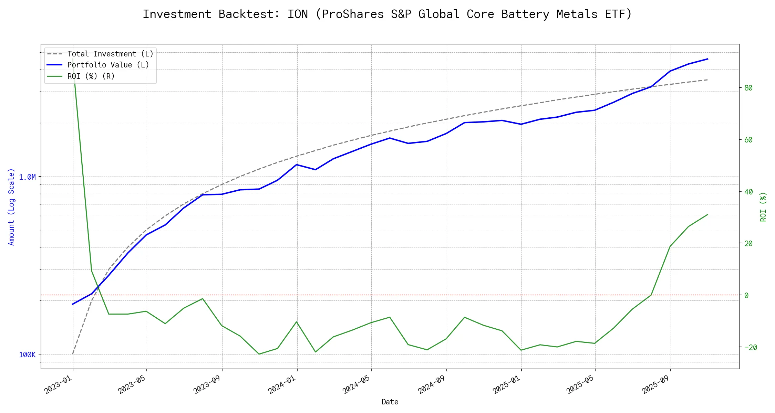Viewport: 775px width, 413px height.
Task: Click the 2024-01 date tick label
Action: (x=282, y=384)
